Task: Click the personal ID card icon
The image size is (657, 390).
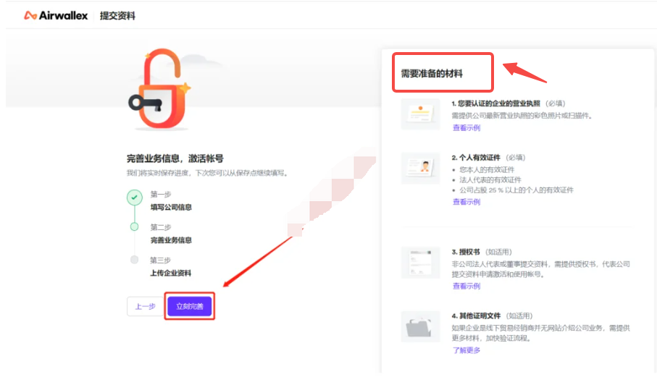Action: (420, 168)
